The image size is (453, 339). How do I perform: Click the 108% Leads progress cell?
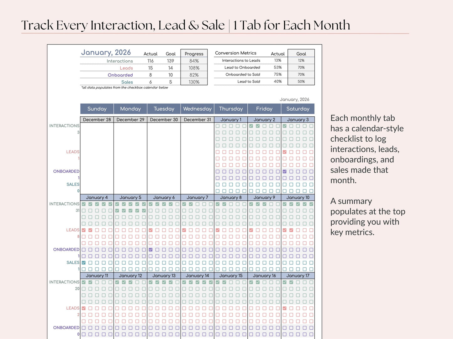pyautogui.click(x=194, y=68)
